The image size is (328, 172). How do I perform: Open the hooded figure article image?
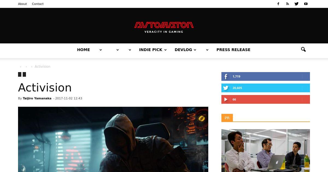(x=113, y=139)
